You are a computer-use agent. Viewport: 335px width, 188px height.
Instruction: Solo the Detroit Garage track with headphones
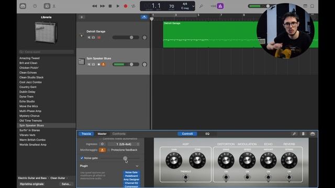(94, 38)
